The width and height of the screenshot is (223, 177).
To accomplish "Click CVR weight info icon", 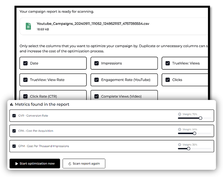I will click(x=179, y=114).
